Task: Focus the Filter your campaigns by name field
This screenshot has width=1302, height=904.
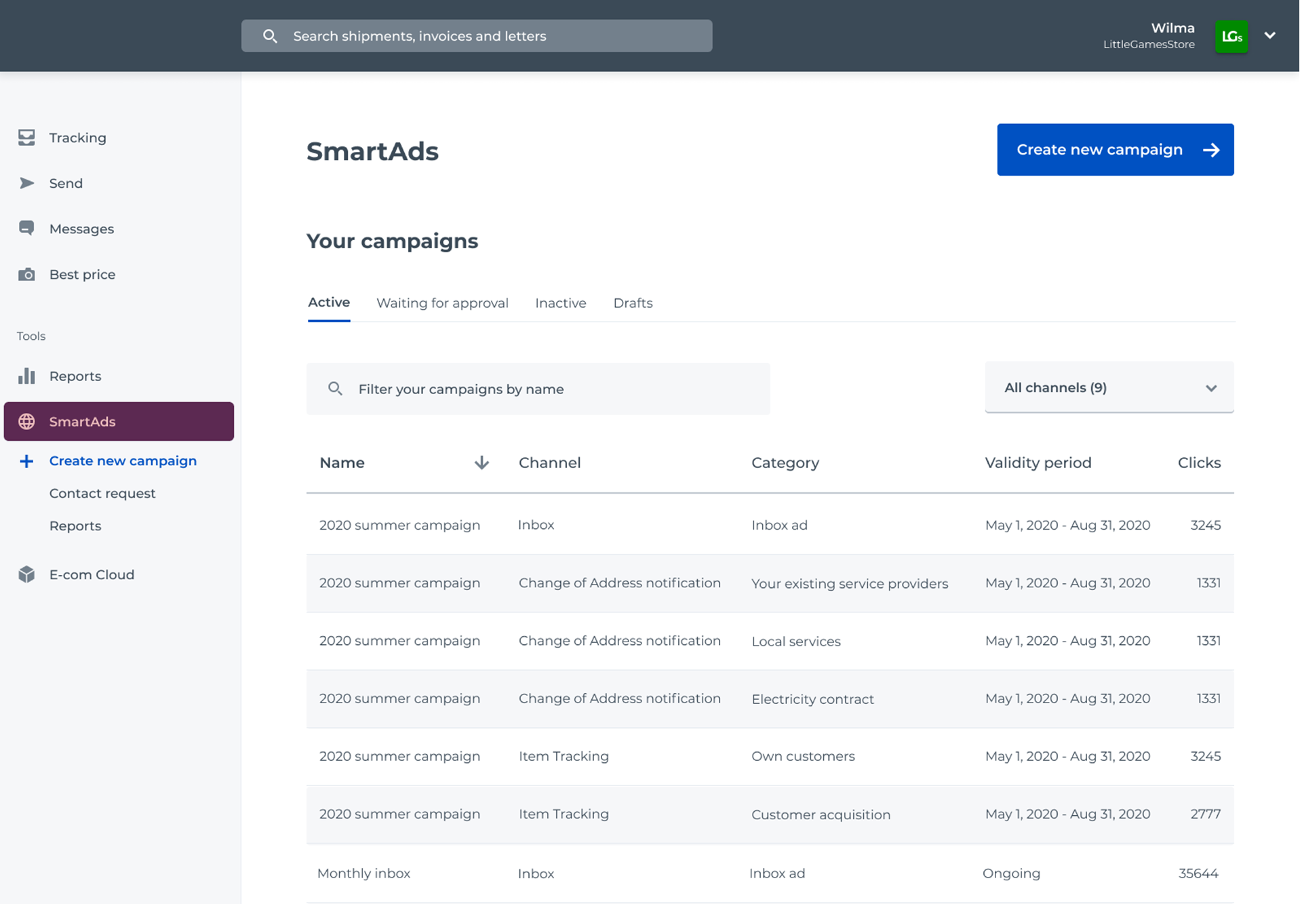Action: [538, 389]
